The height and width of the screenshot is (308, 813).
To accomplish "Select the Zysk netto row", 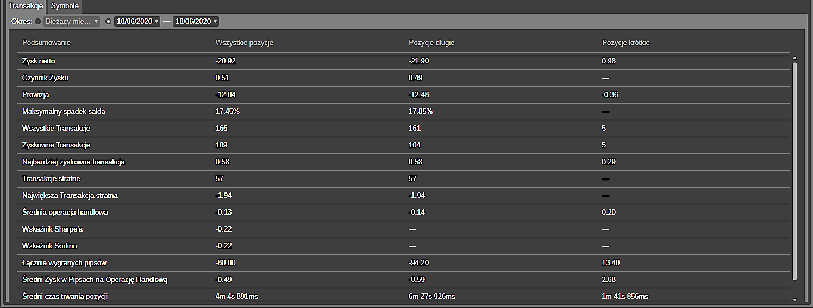I will [x=403, y=61].
